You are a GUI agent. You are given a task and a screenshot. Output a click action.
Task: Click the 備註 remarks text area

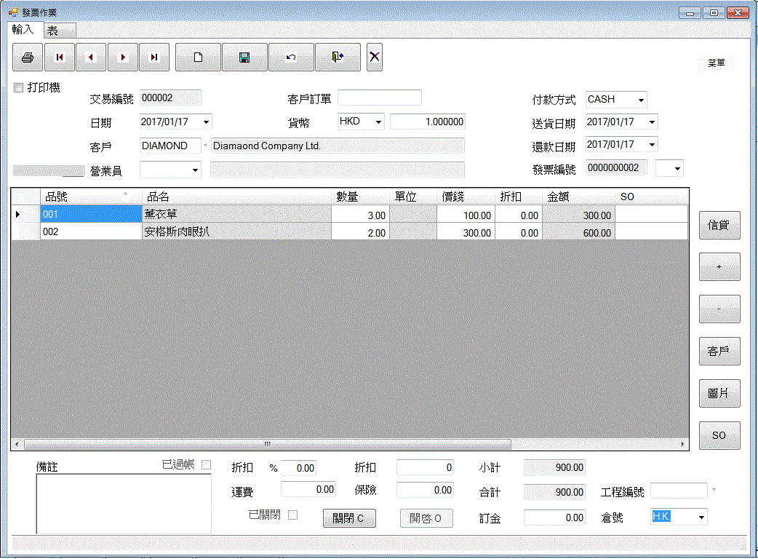[124, 504]
